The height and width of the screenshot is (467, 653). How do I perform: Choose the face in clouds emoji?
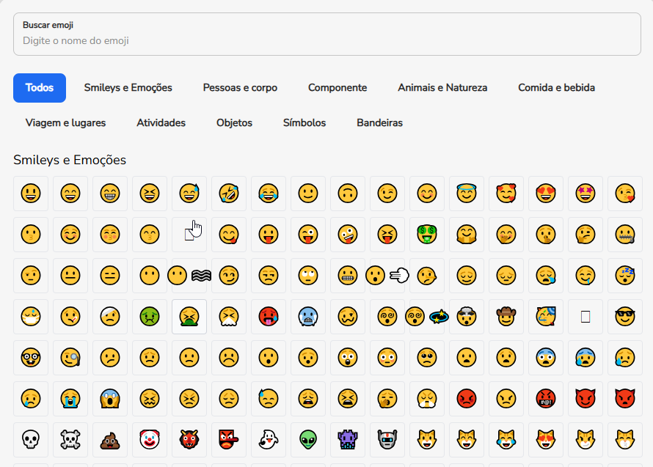tap(189, 276)
